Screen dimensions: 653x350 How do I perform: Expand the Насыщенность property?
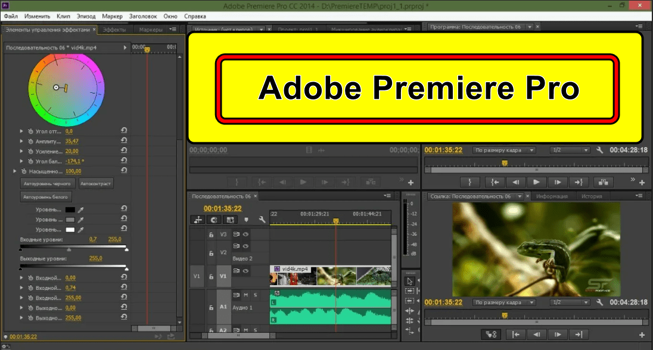(15, 171)
